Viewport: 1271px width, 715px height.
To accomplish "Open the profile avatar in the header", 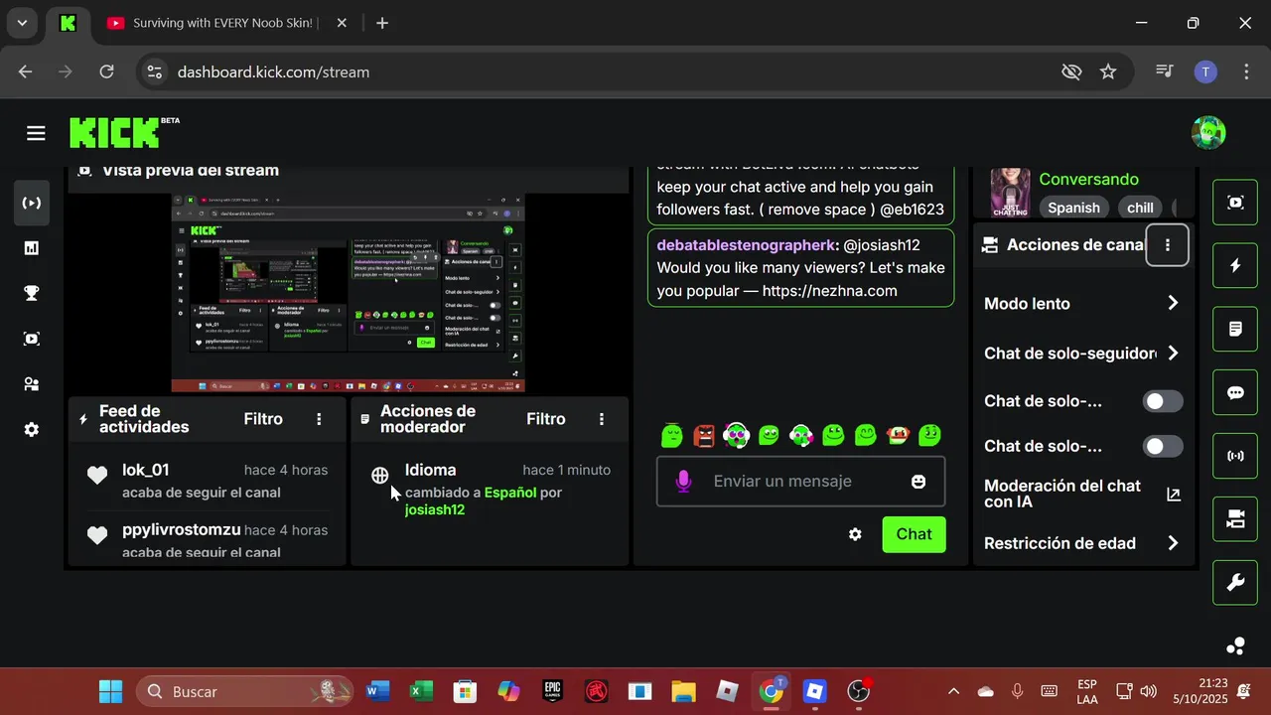I will pyautogui.click(x=1208, y=133).
